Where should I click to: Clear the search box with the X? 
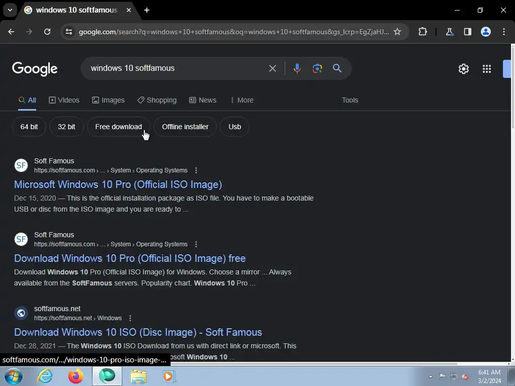(x=273, y=68)
